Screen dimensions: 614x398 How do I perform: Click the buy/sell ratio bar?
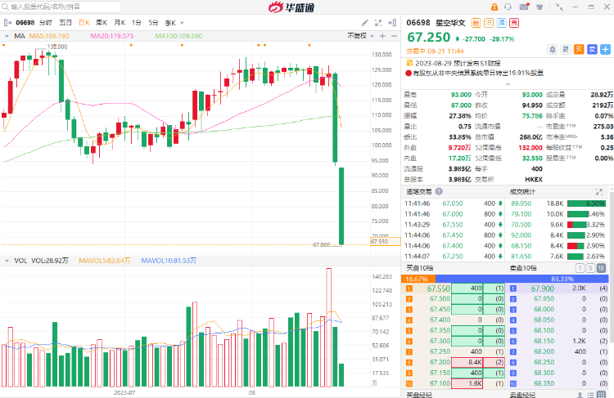(508, 279)
